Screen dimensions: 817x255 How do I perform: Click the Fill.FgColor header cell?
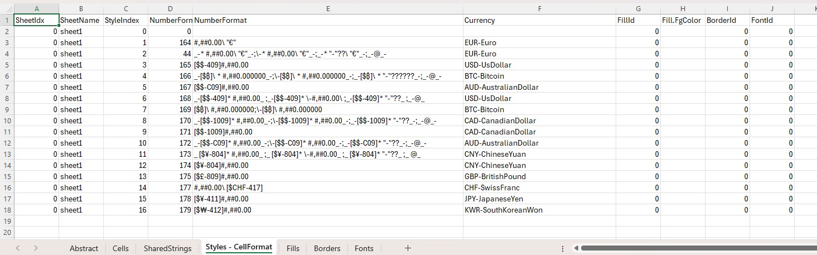(x=683, y=20)
